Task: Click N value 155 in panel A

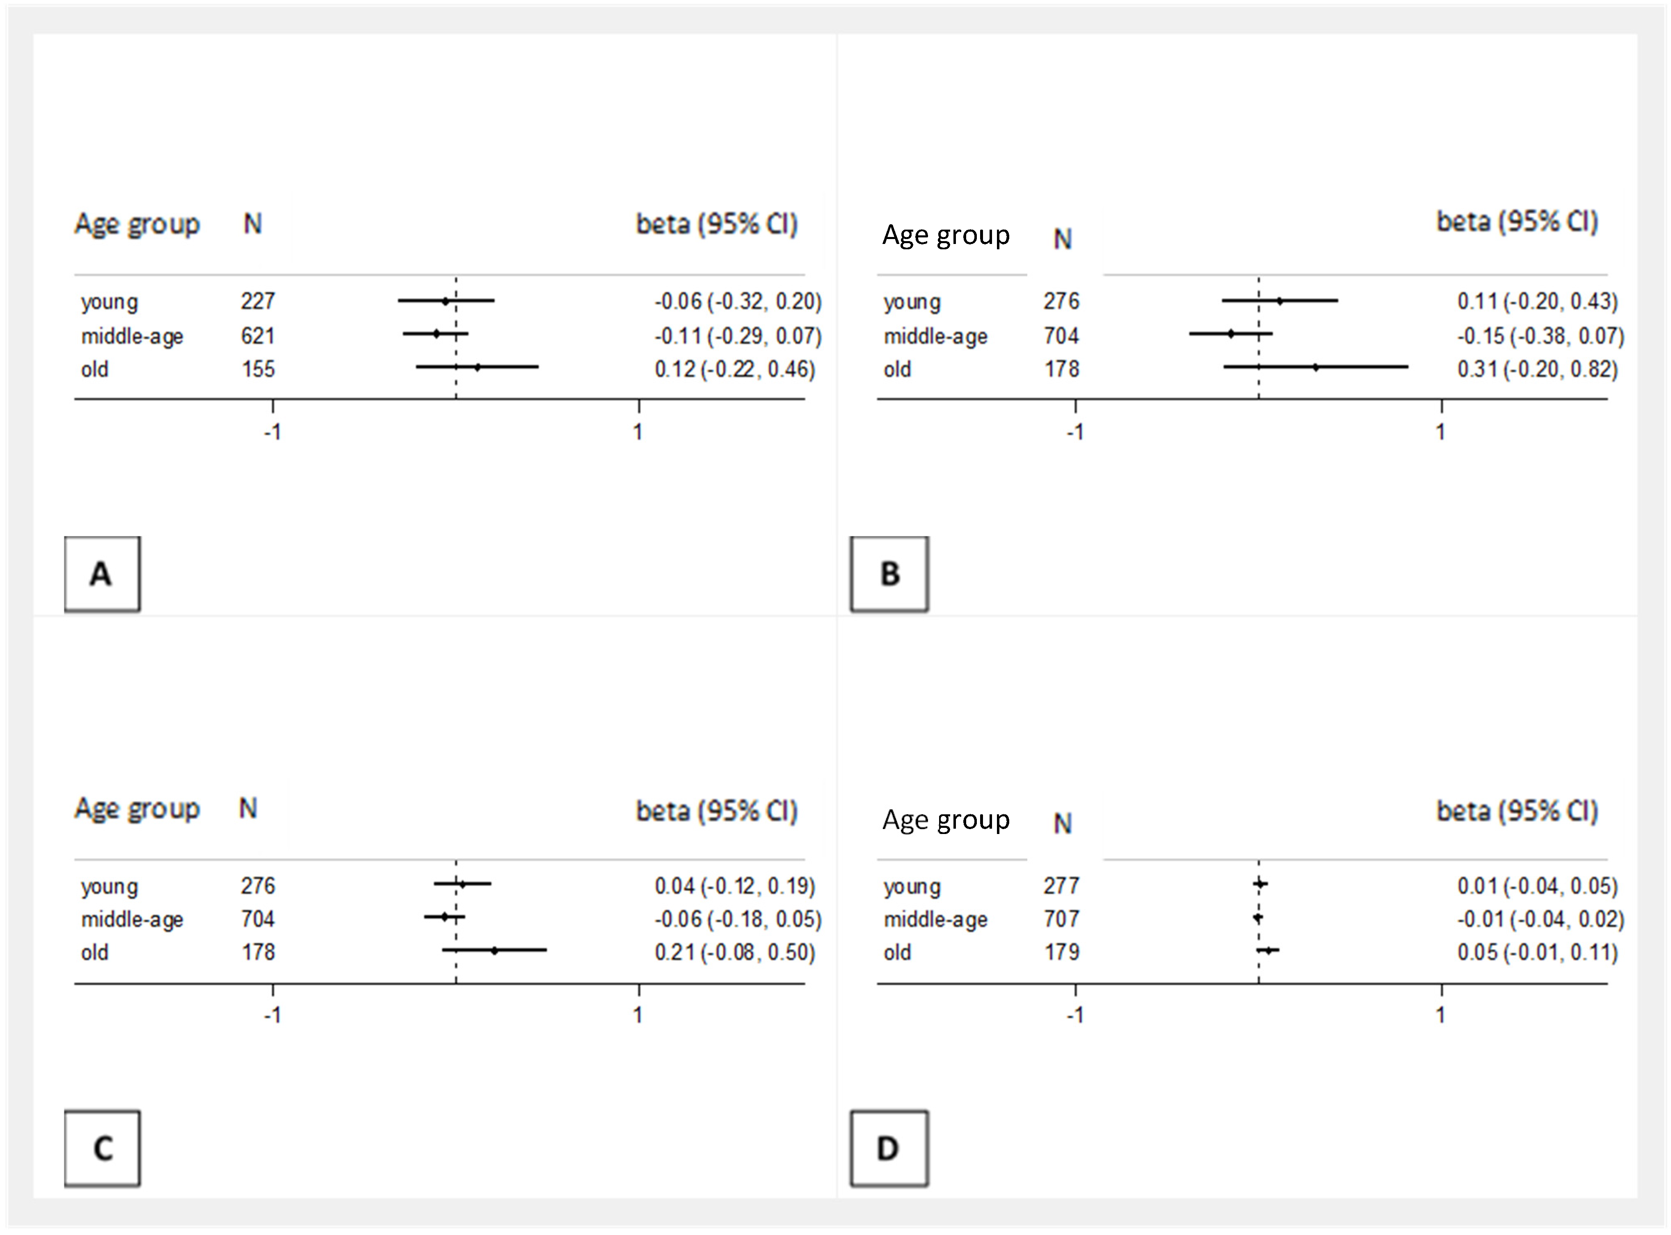Action: point(258,369)
